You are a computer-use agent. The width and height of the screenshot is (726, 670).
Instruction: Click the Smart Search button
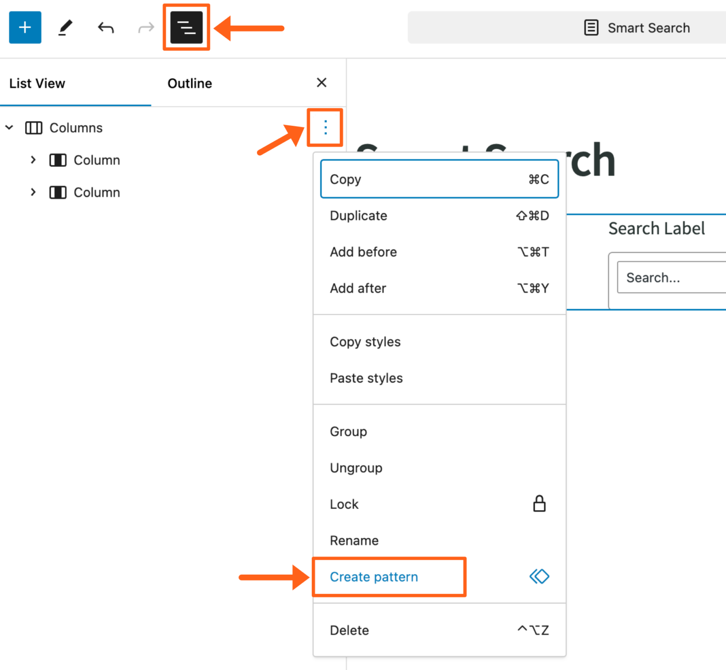[638, 28]
